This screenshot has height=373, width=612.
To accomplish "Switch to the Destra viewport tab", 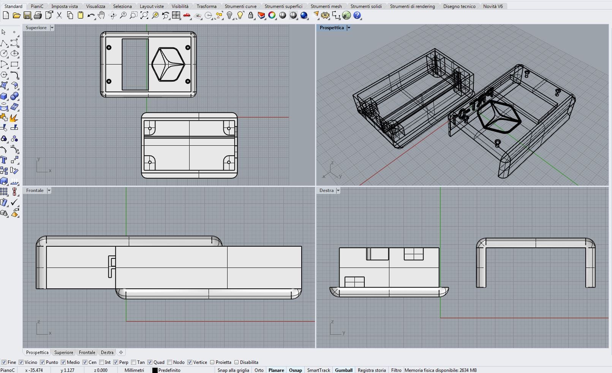I will pyautogui.click(x=107, y=352).
